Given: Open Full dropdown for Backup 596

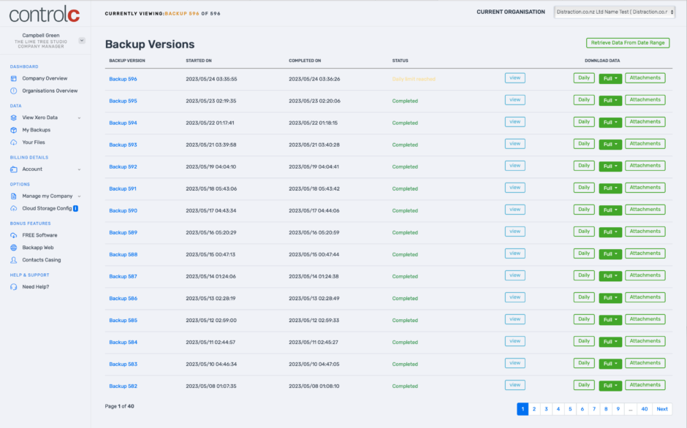Looking at the screenshot, I should click(x=610, y=79).
